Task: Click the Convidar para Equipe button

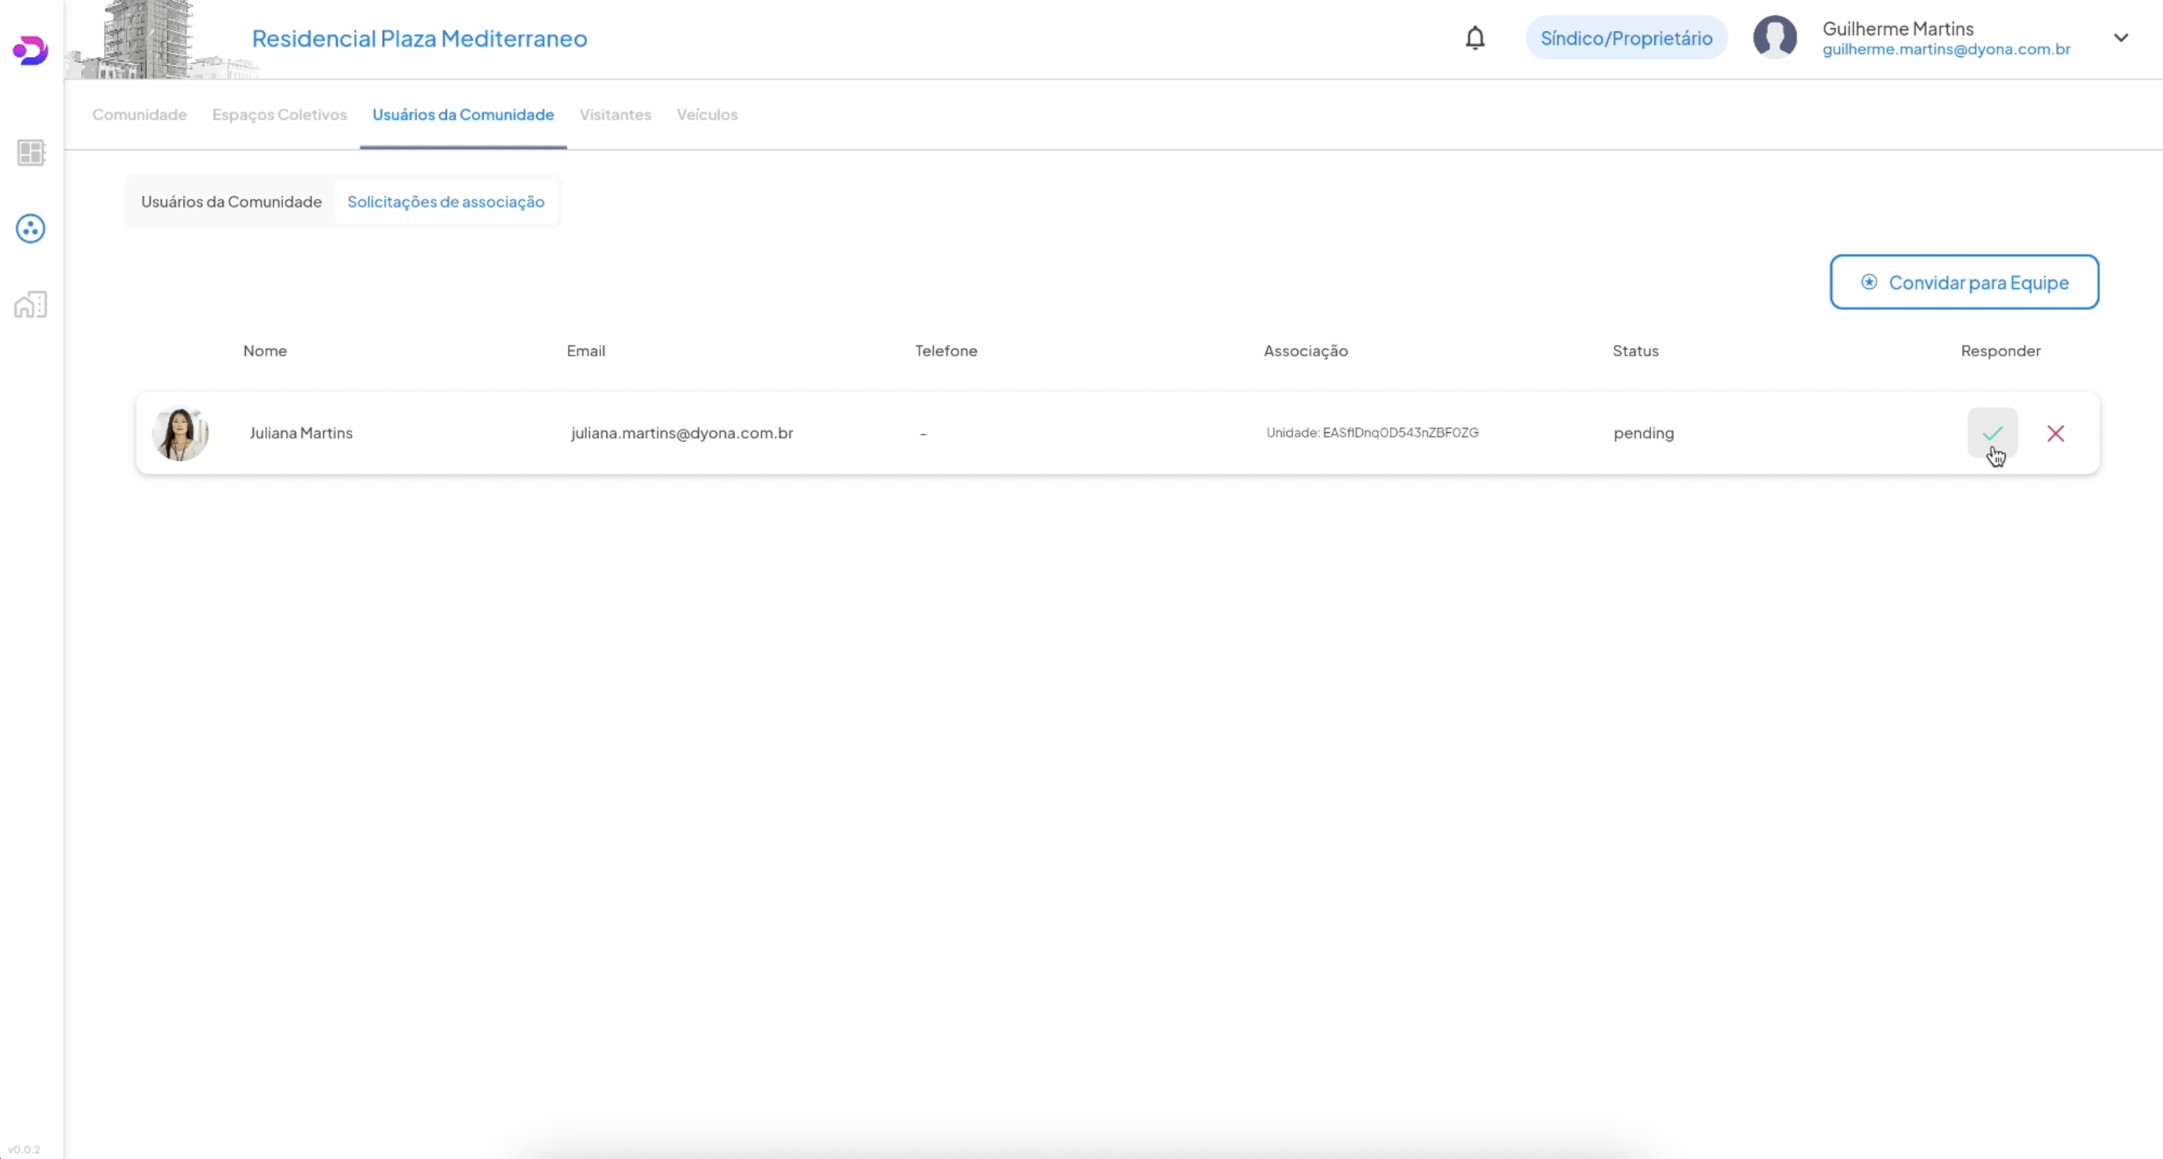Action: click(x=1964, y=282)
